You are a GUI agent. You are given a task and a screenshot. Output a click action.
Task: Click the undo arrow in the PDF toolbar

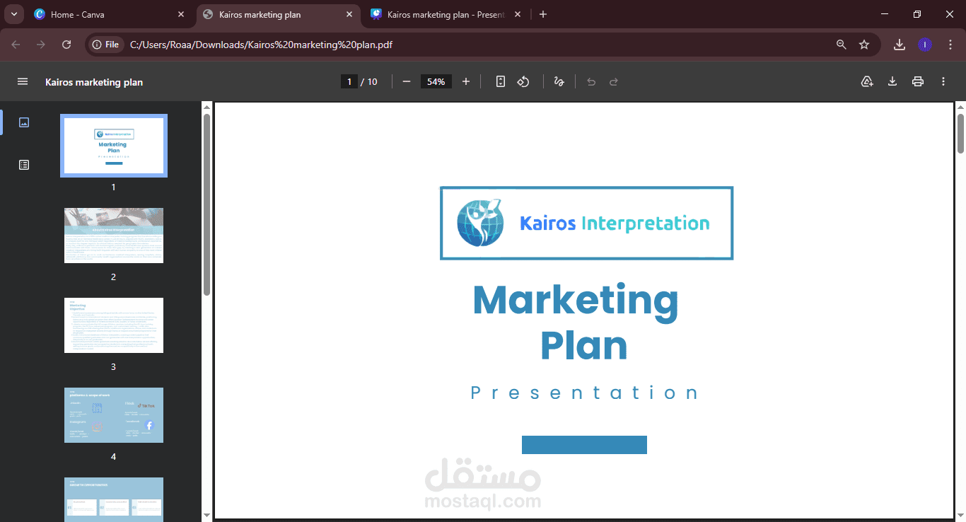pos(591,82)
